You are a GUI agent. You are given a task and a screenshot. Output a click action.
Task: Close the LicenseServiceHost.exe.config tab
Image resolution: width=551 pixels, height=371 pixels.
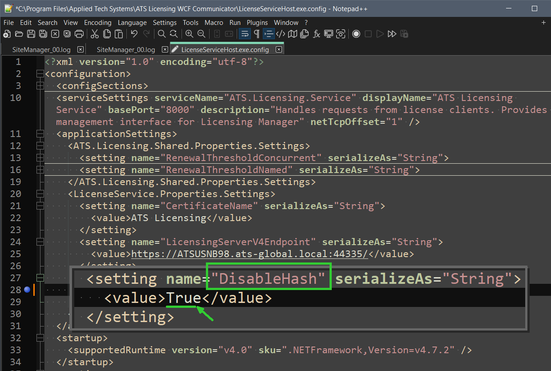[x=278, y=49]
